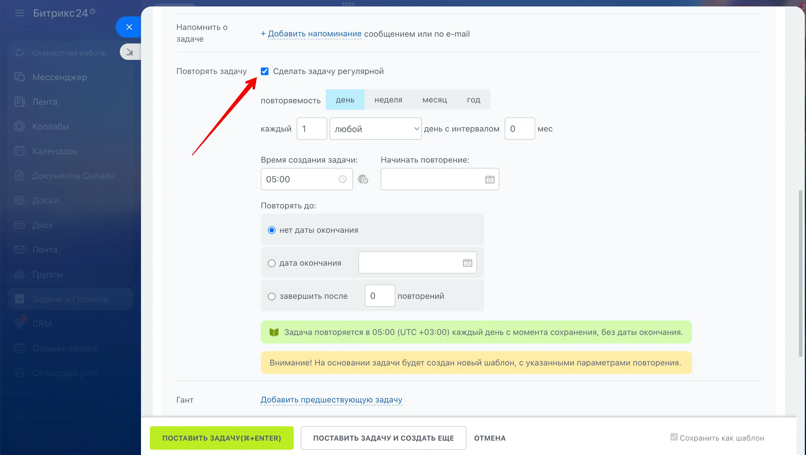
Task: Select завершить после radio button
Action: (x=272, y=296)
